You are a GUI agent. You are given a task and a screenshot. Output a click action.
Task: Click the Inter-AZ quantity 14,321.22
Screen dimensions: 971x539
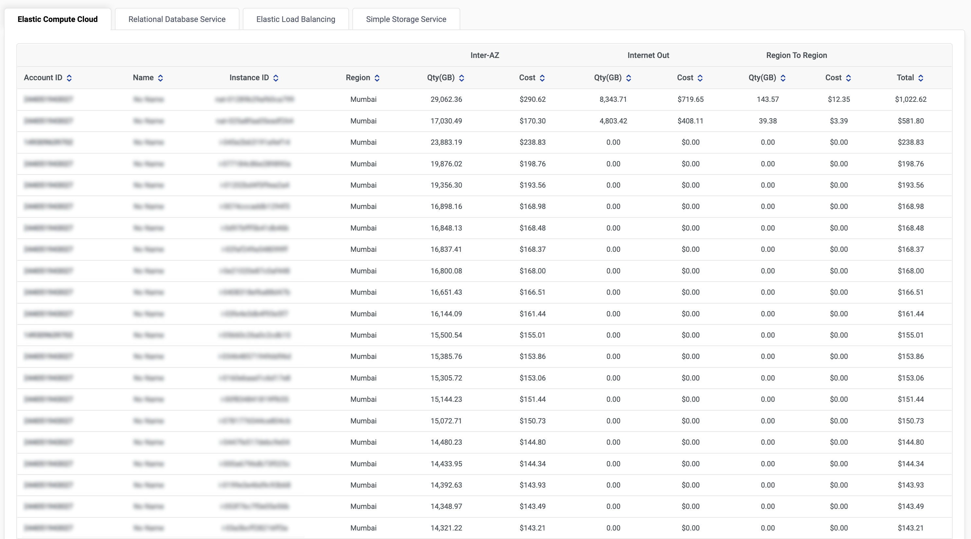pyautogui.click(x=446, y=528)
